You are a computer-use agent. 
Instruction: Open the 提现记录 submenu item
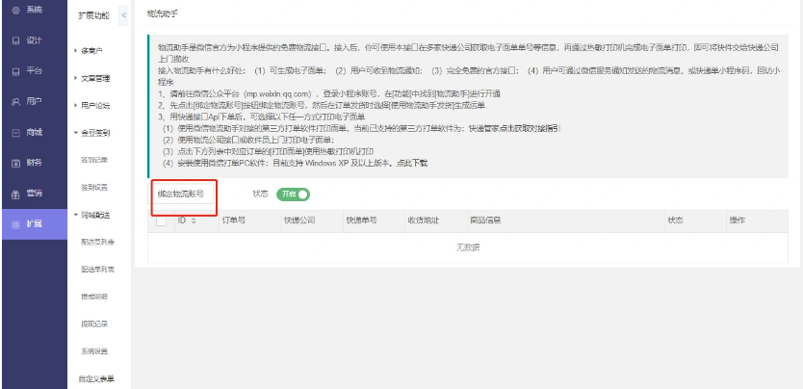click(x=94, y=324)
